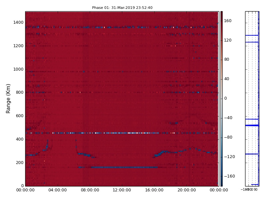Click the plot title "Phase 01: 31-Mar-2019 23:52:40"

122,8
